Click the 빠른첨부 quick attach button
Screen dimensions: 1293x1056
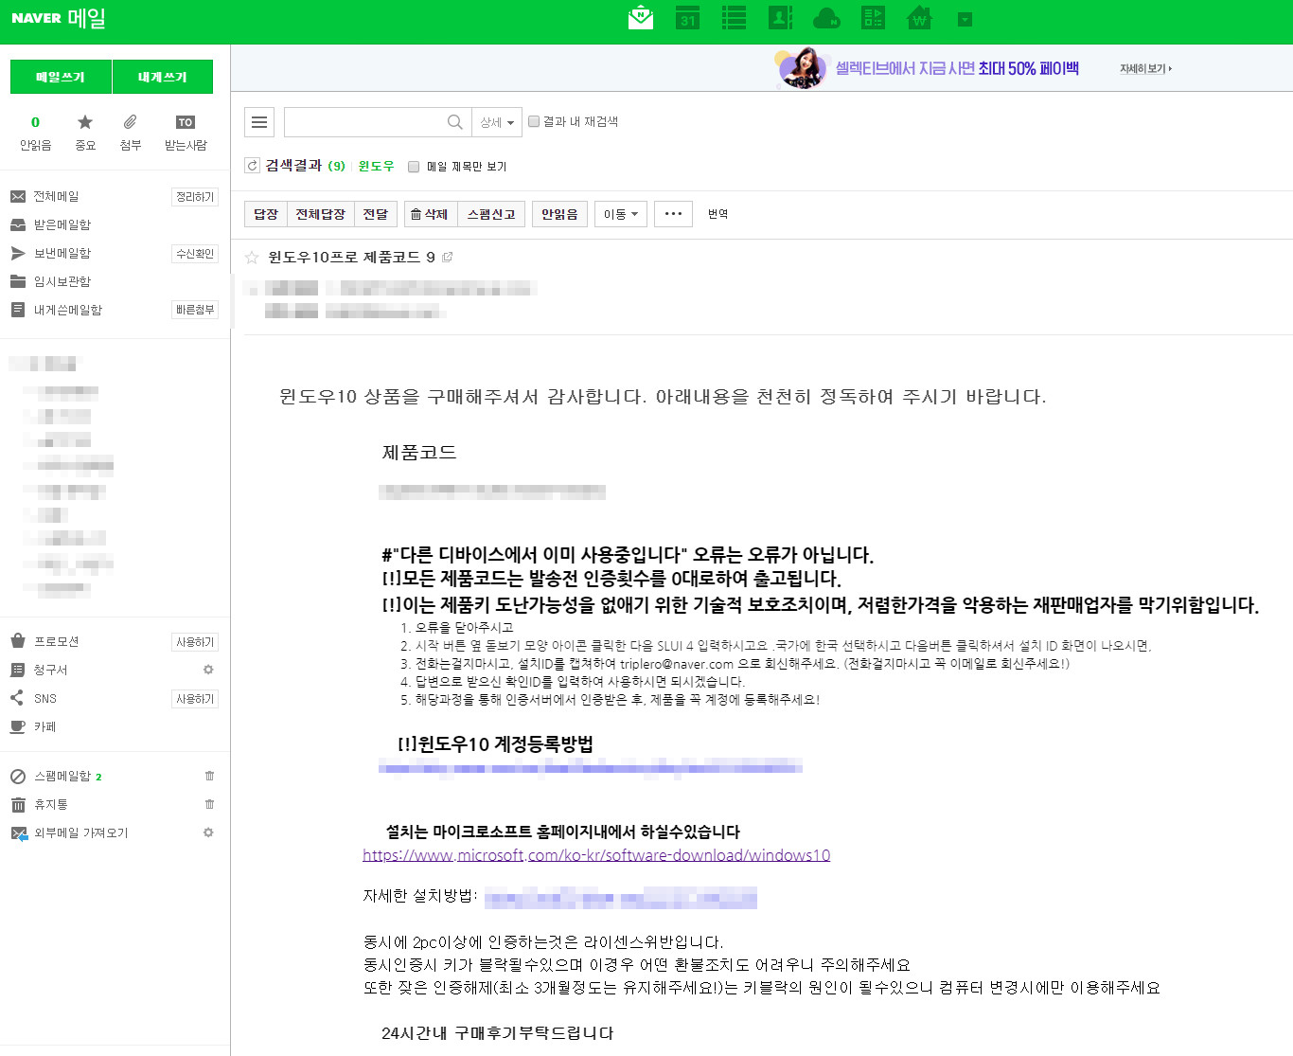coord(195,311)
